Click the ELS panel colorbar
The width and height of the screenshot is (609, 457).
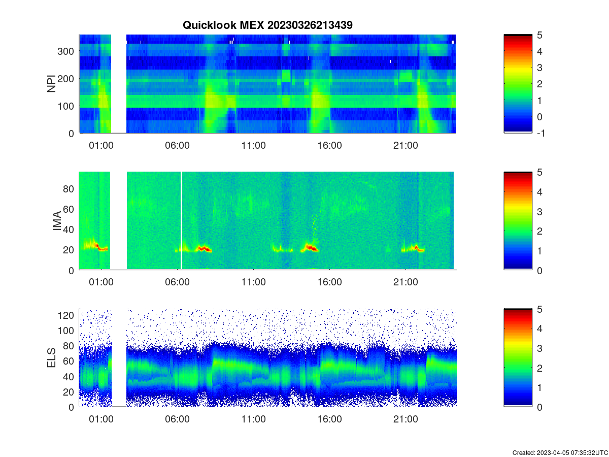coord(518,357)
